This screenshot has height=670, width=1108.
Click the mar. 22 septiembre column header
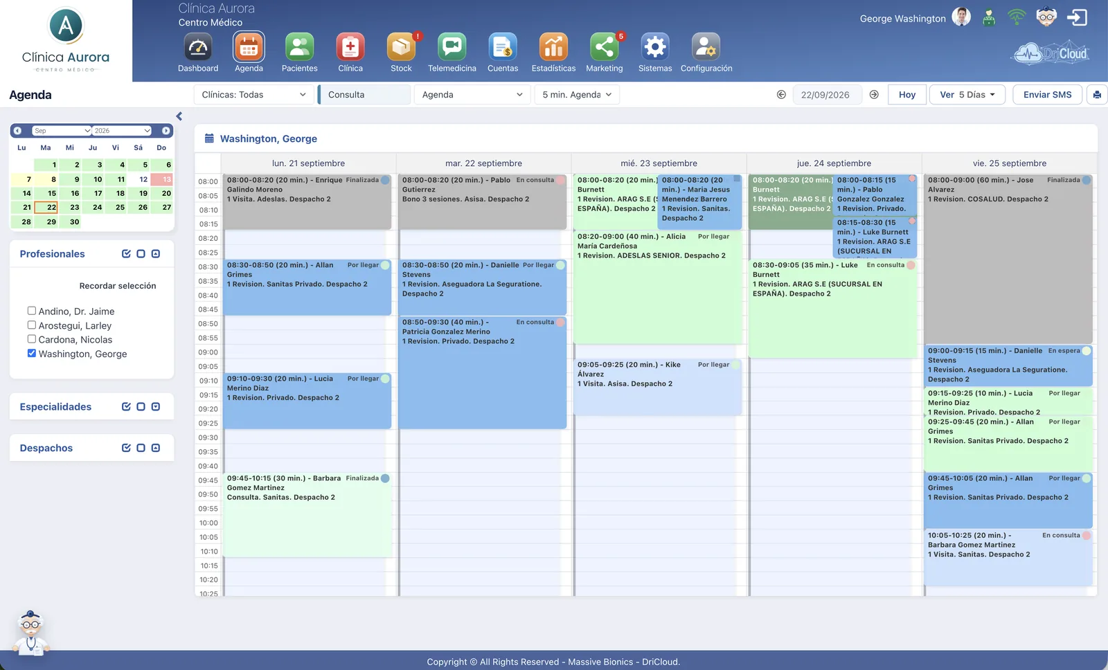(483, 163)
